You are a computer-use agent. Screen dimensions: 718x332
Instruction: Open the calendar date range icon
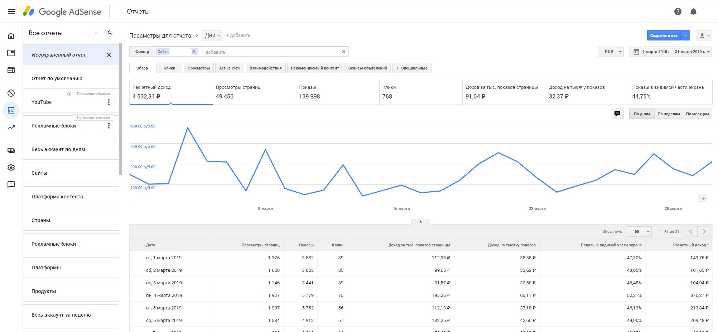coord(636,52)
